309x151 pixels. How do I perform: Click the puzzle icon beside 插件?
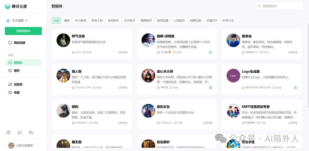[x=10, y=71]
